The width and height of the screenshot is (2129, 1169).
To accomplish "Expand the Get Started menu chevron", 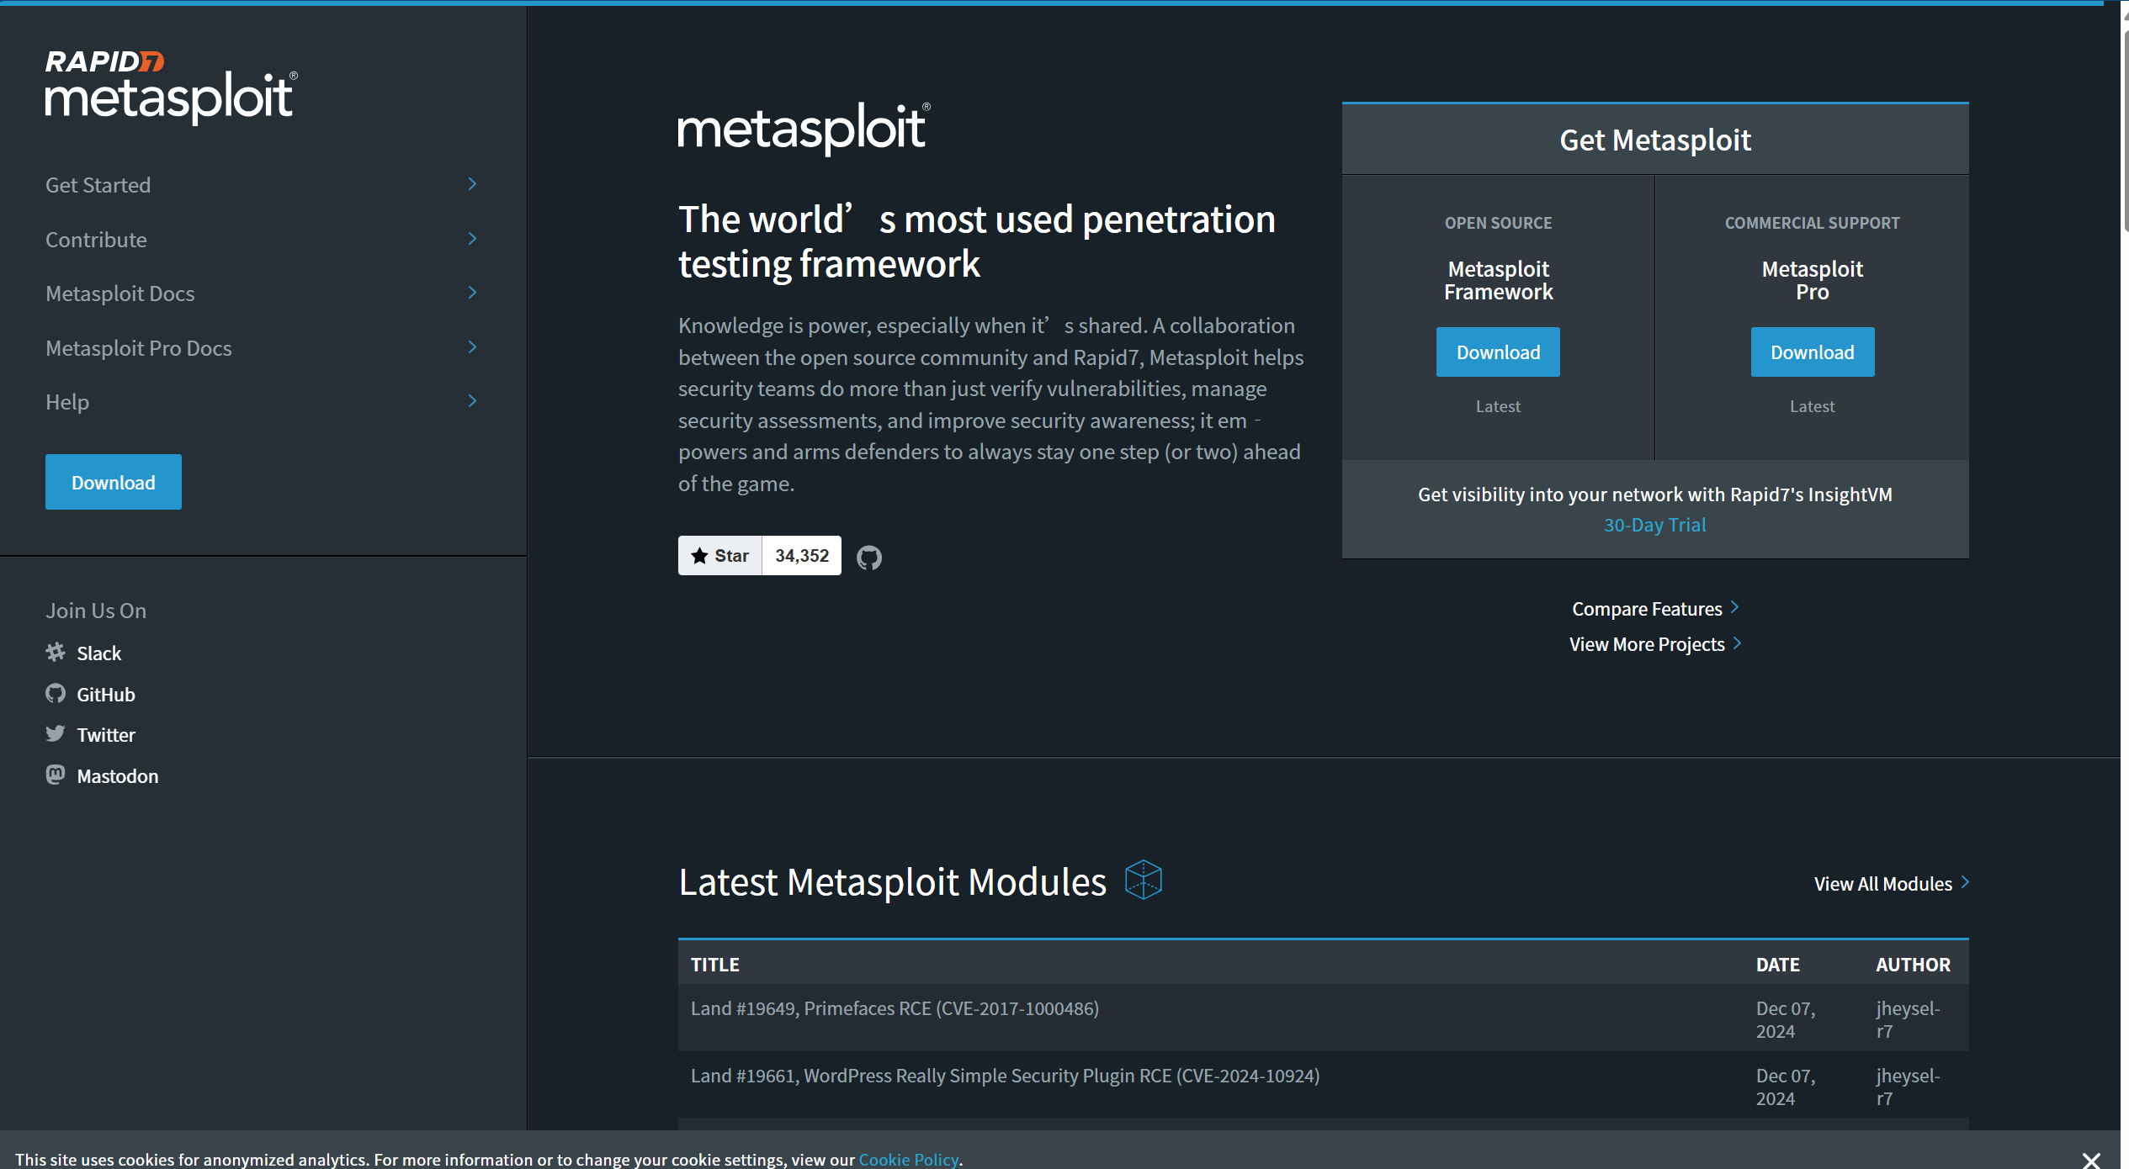I will coord(472,184).
